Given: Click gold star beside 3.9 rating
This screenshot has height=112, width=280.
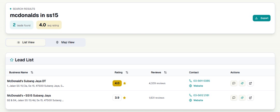Looking at the screenshot, I should tap(124, 98).
